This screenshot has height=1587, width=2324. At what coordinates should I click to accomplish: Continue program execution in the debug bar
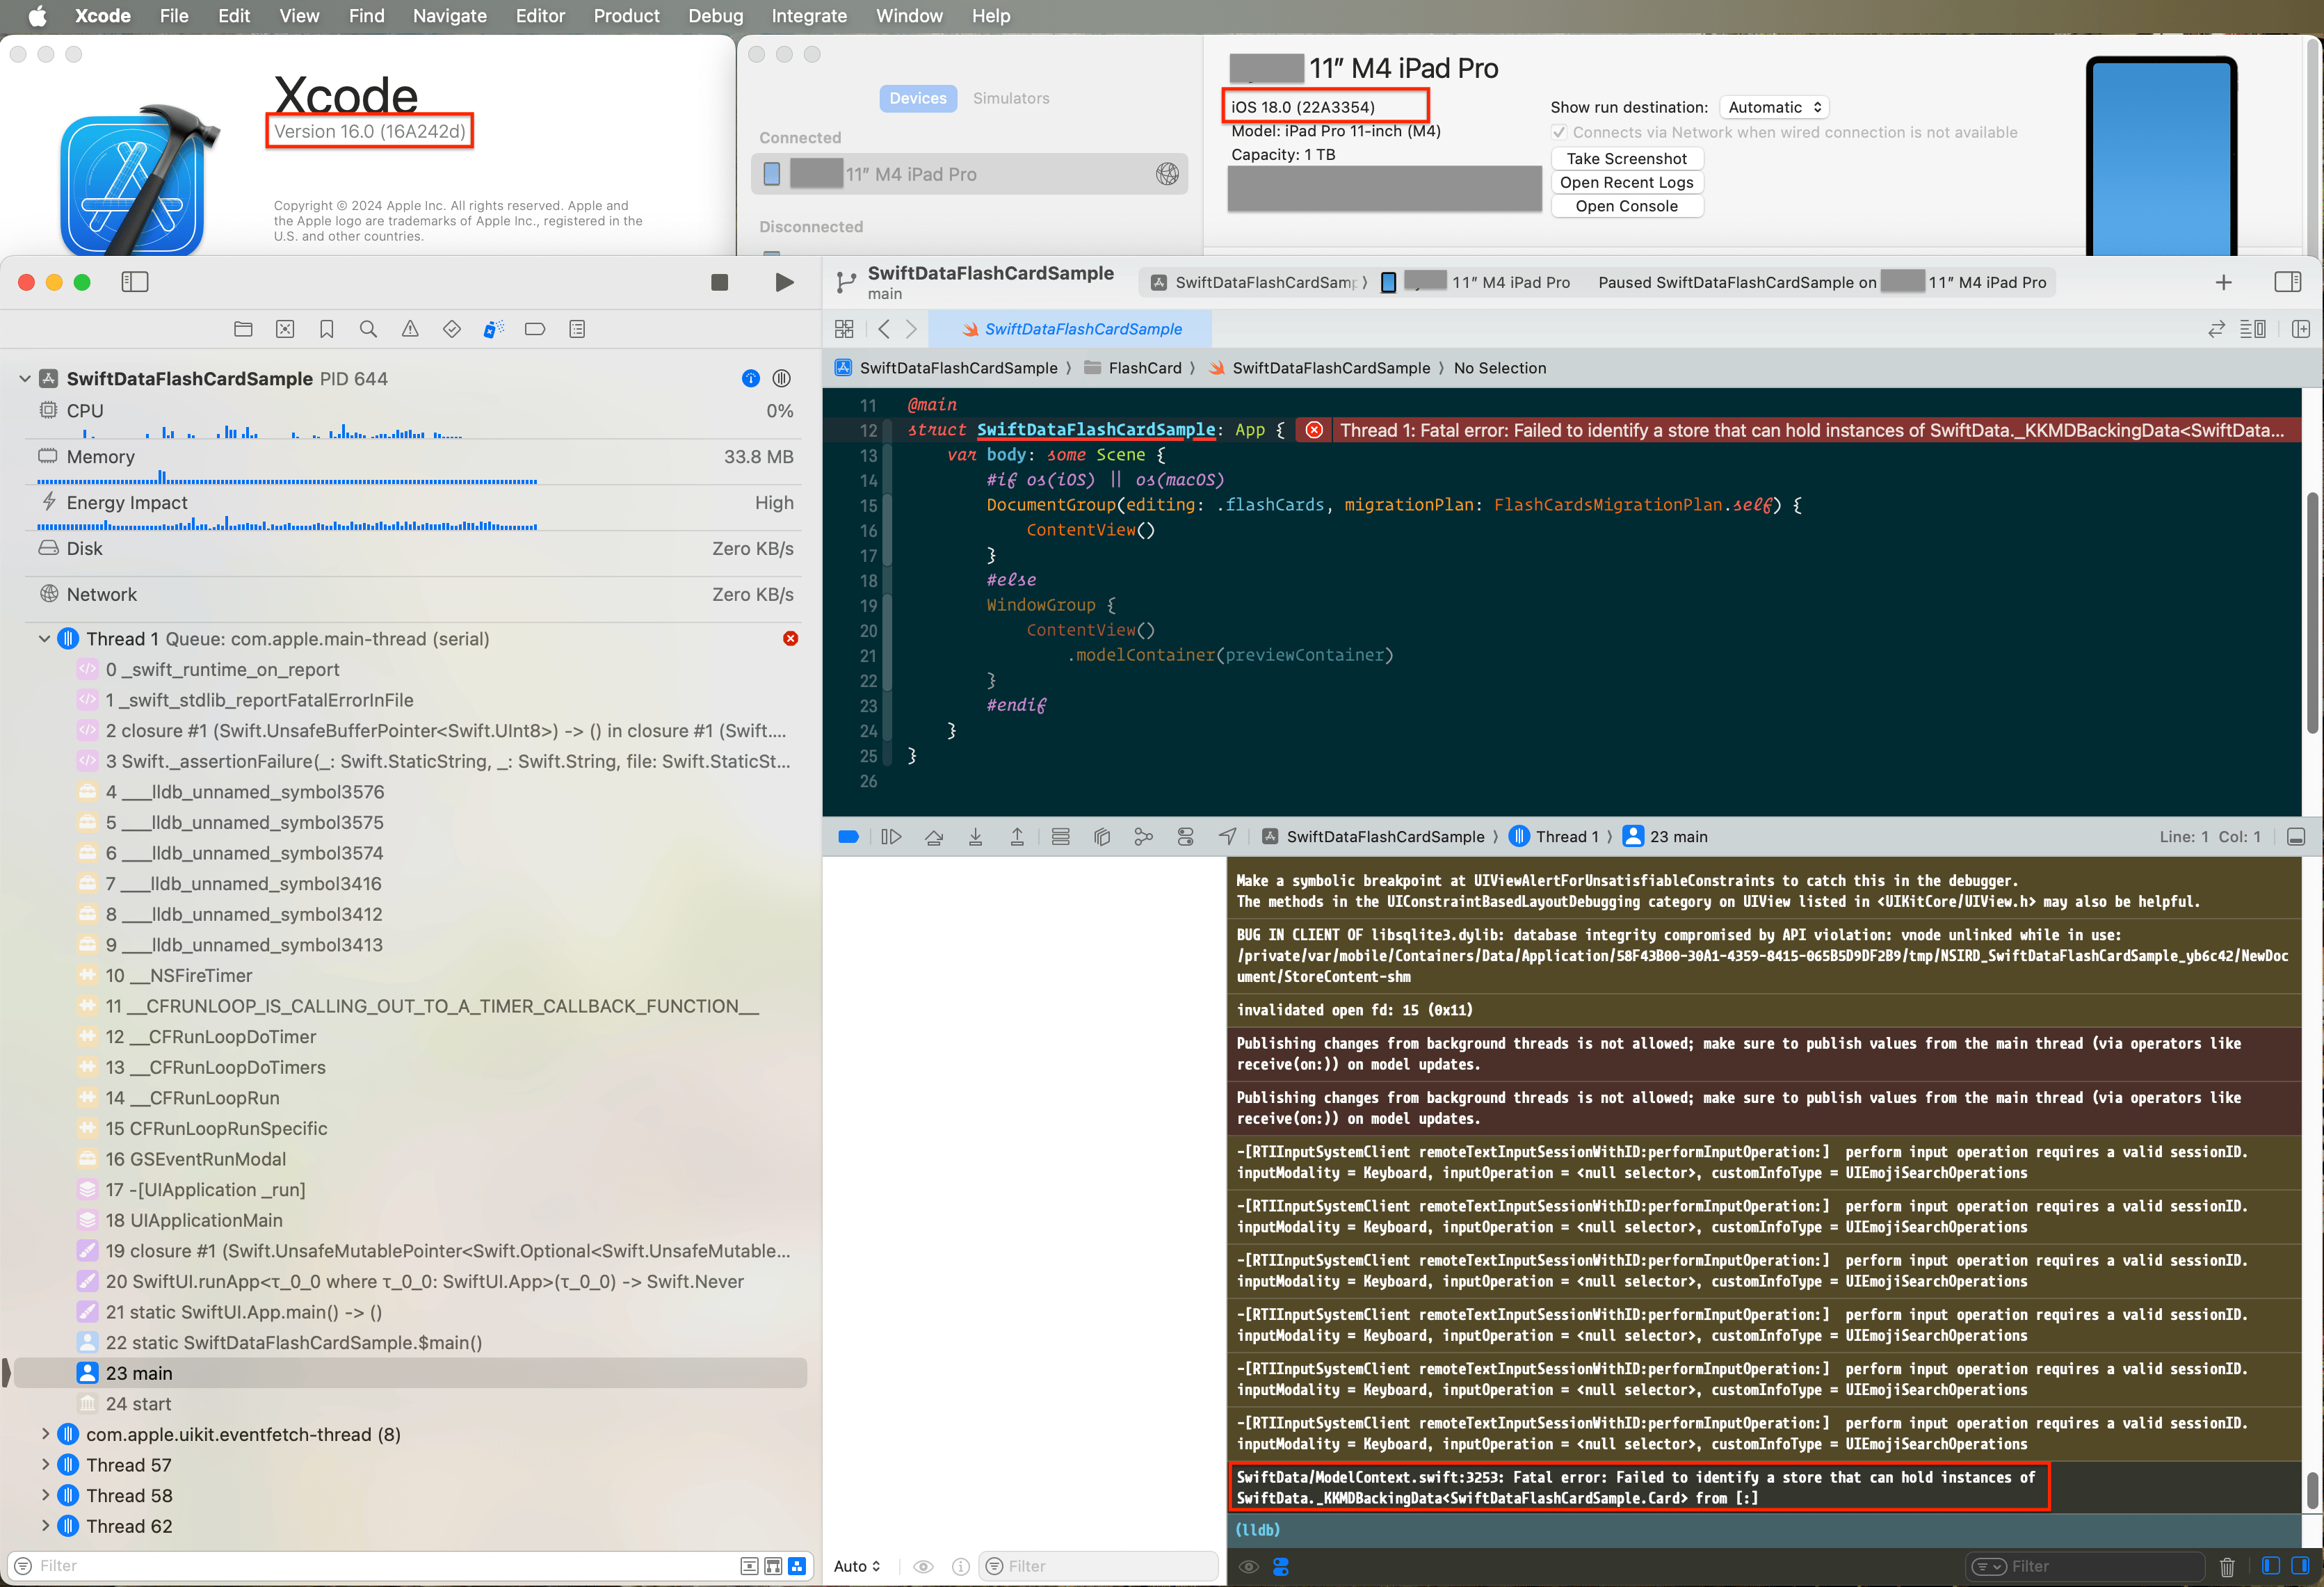click(x=891, y=837)
